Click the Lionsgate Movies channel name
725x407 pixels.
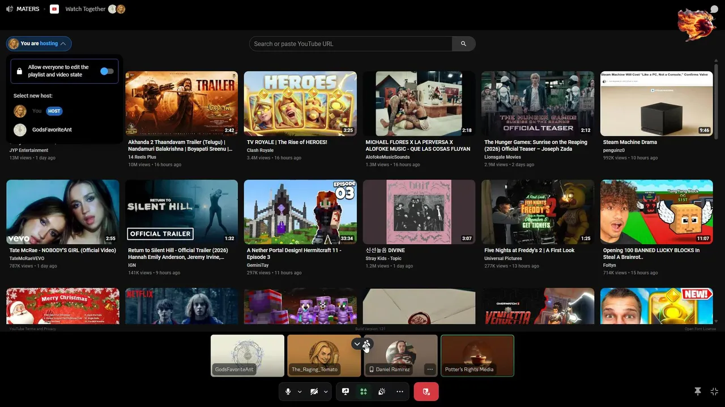(x=502, y=157)
